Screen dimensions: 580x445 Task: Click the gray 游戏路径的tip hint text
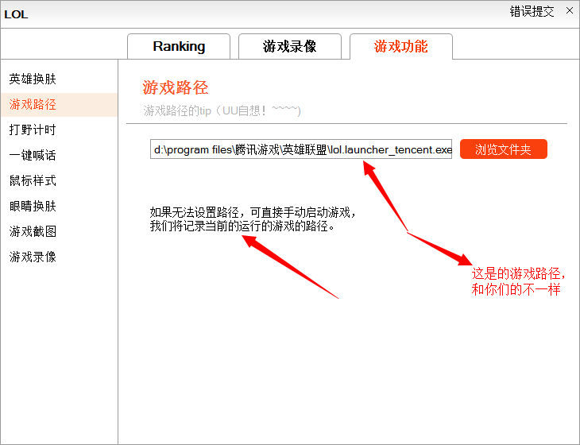pos(222,110)
